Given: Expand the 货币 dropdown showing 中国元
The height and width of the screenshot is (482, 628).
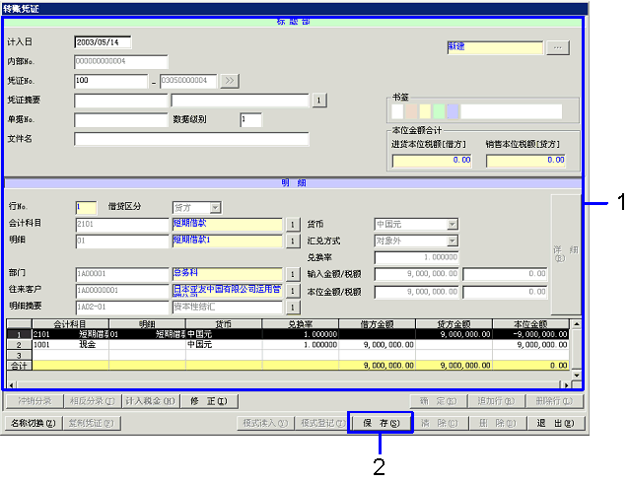Looking at the screenshot, I should click(x=452, y=224).
